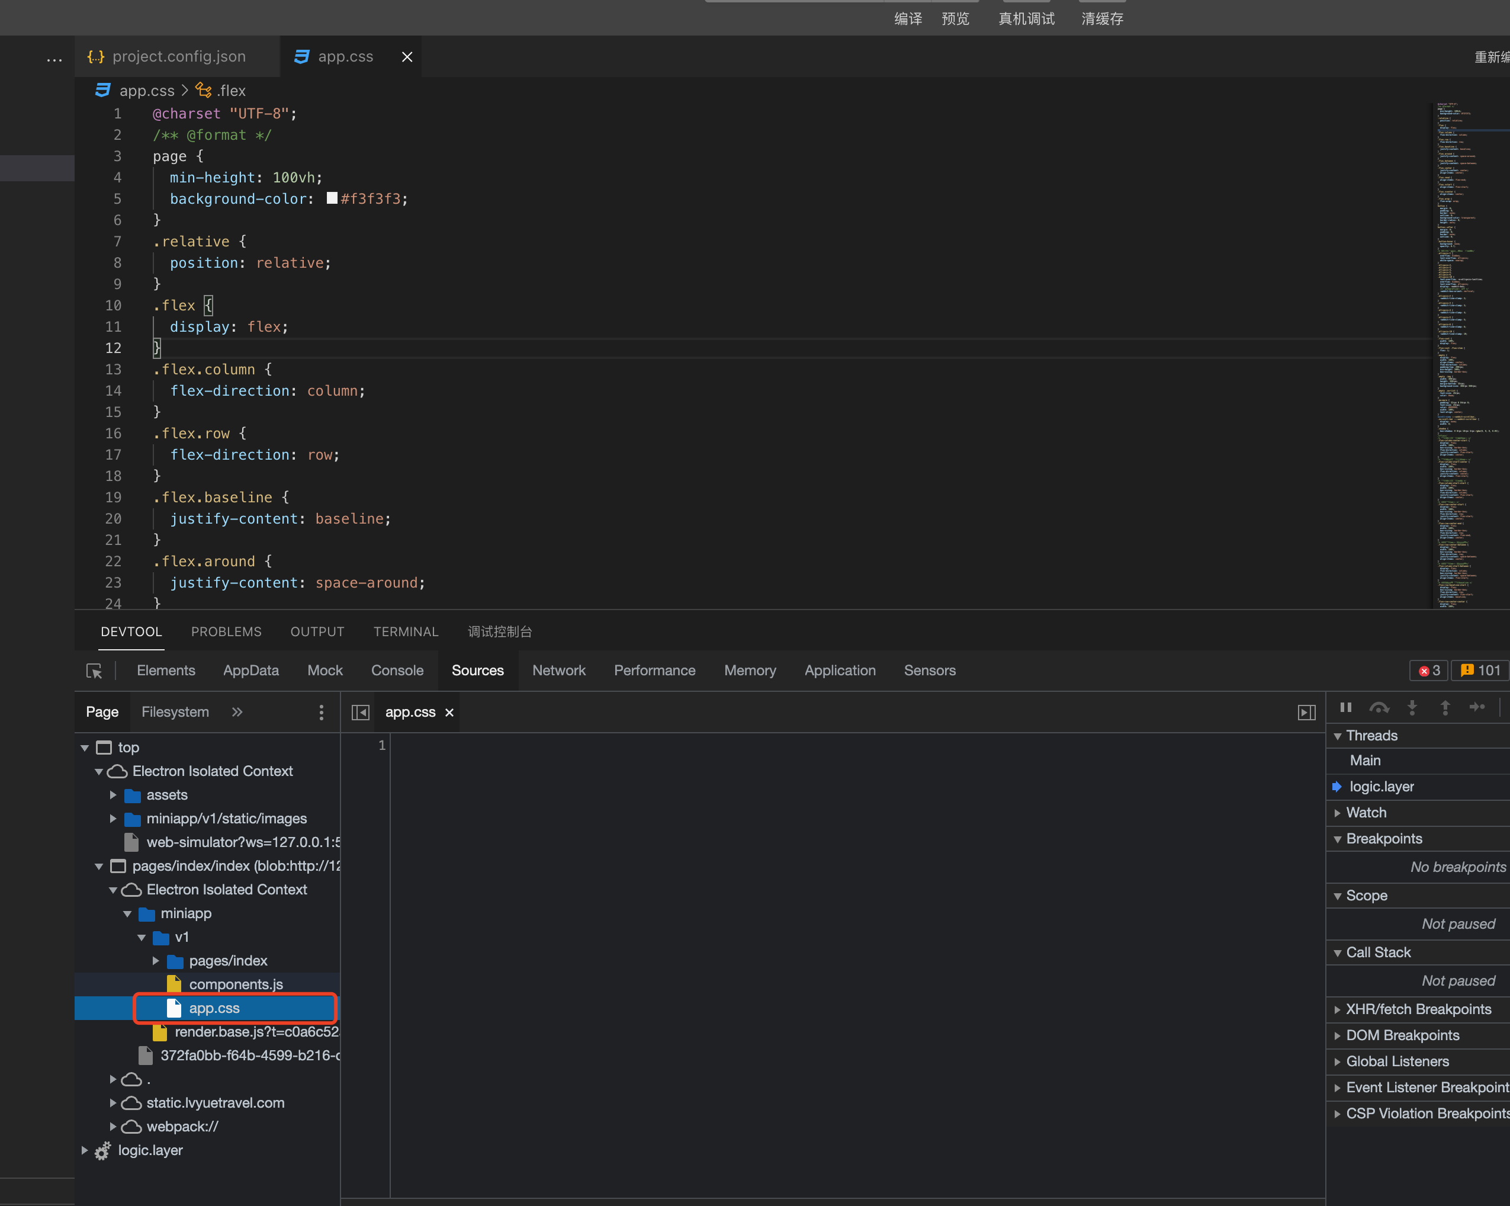This screenshot has height=1206, width=1510.
Task: Collapse the Sources navigator sidebar panel
Action: 360,712
